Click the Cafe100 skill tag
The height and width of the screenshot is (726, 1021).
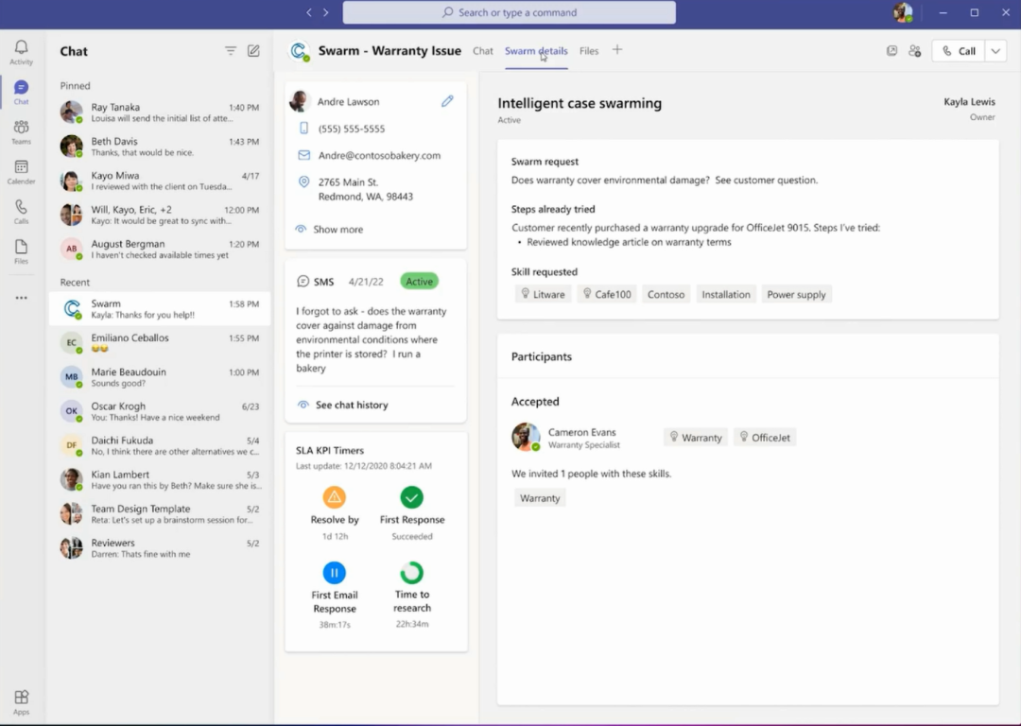(x=607, y=294)
